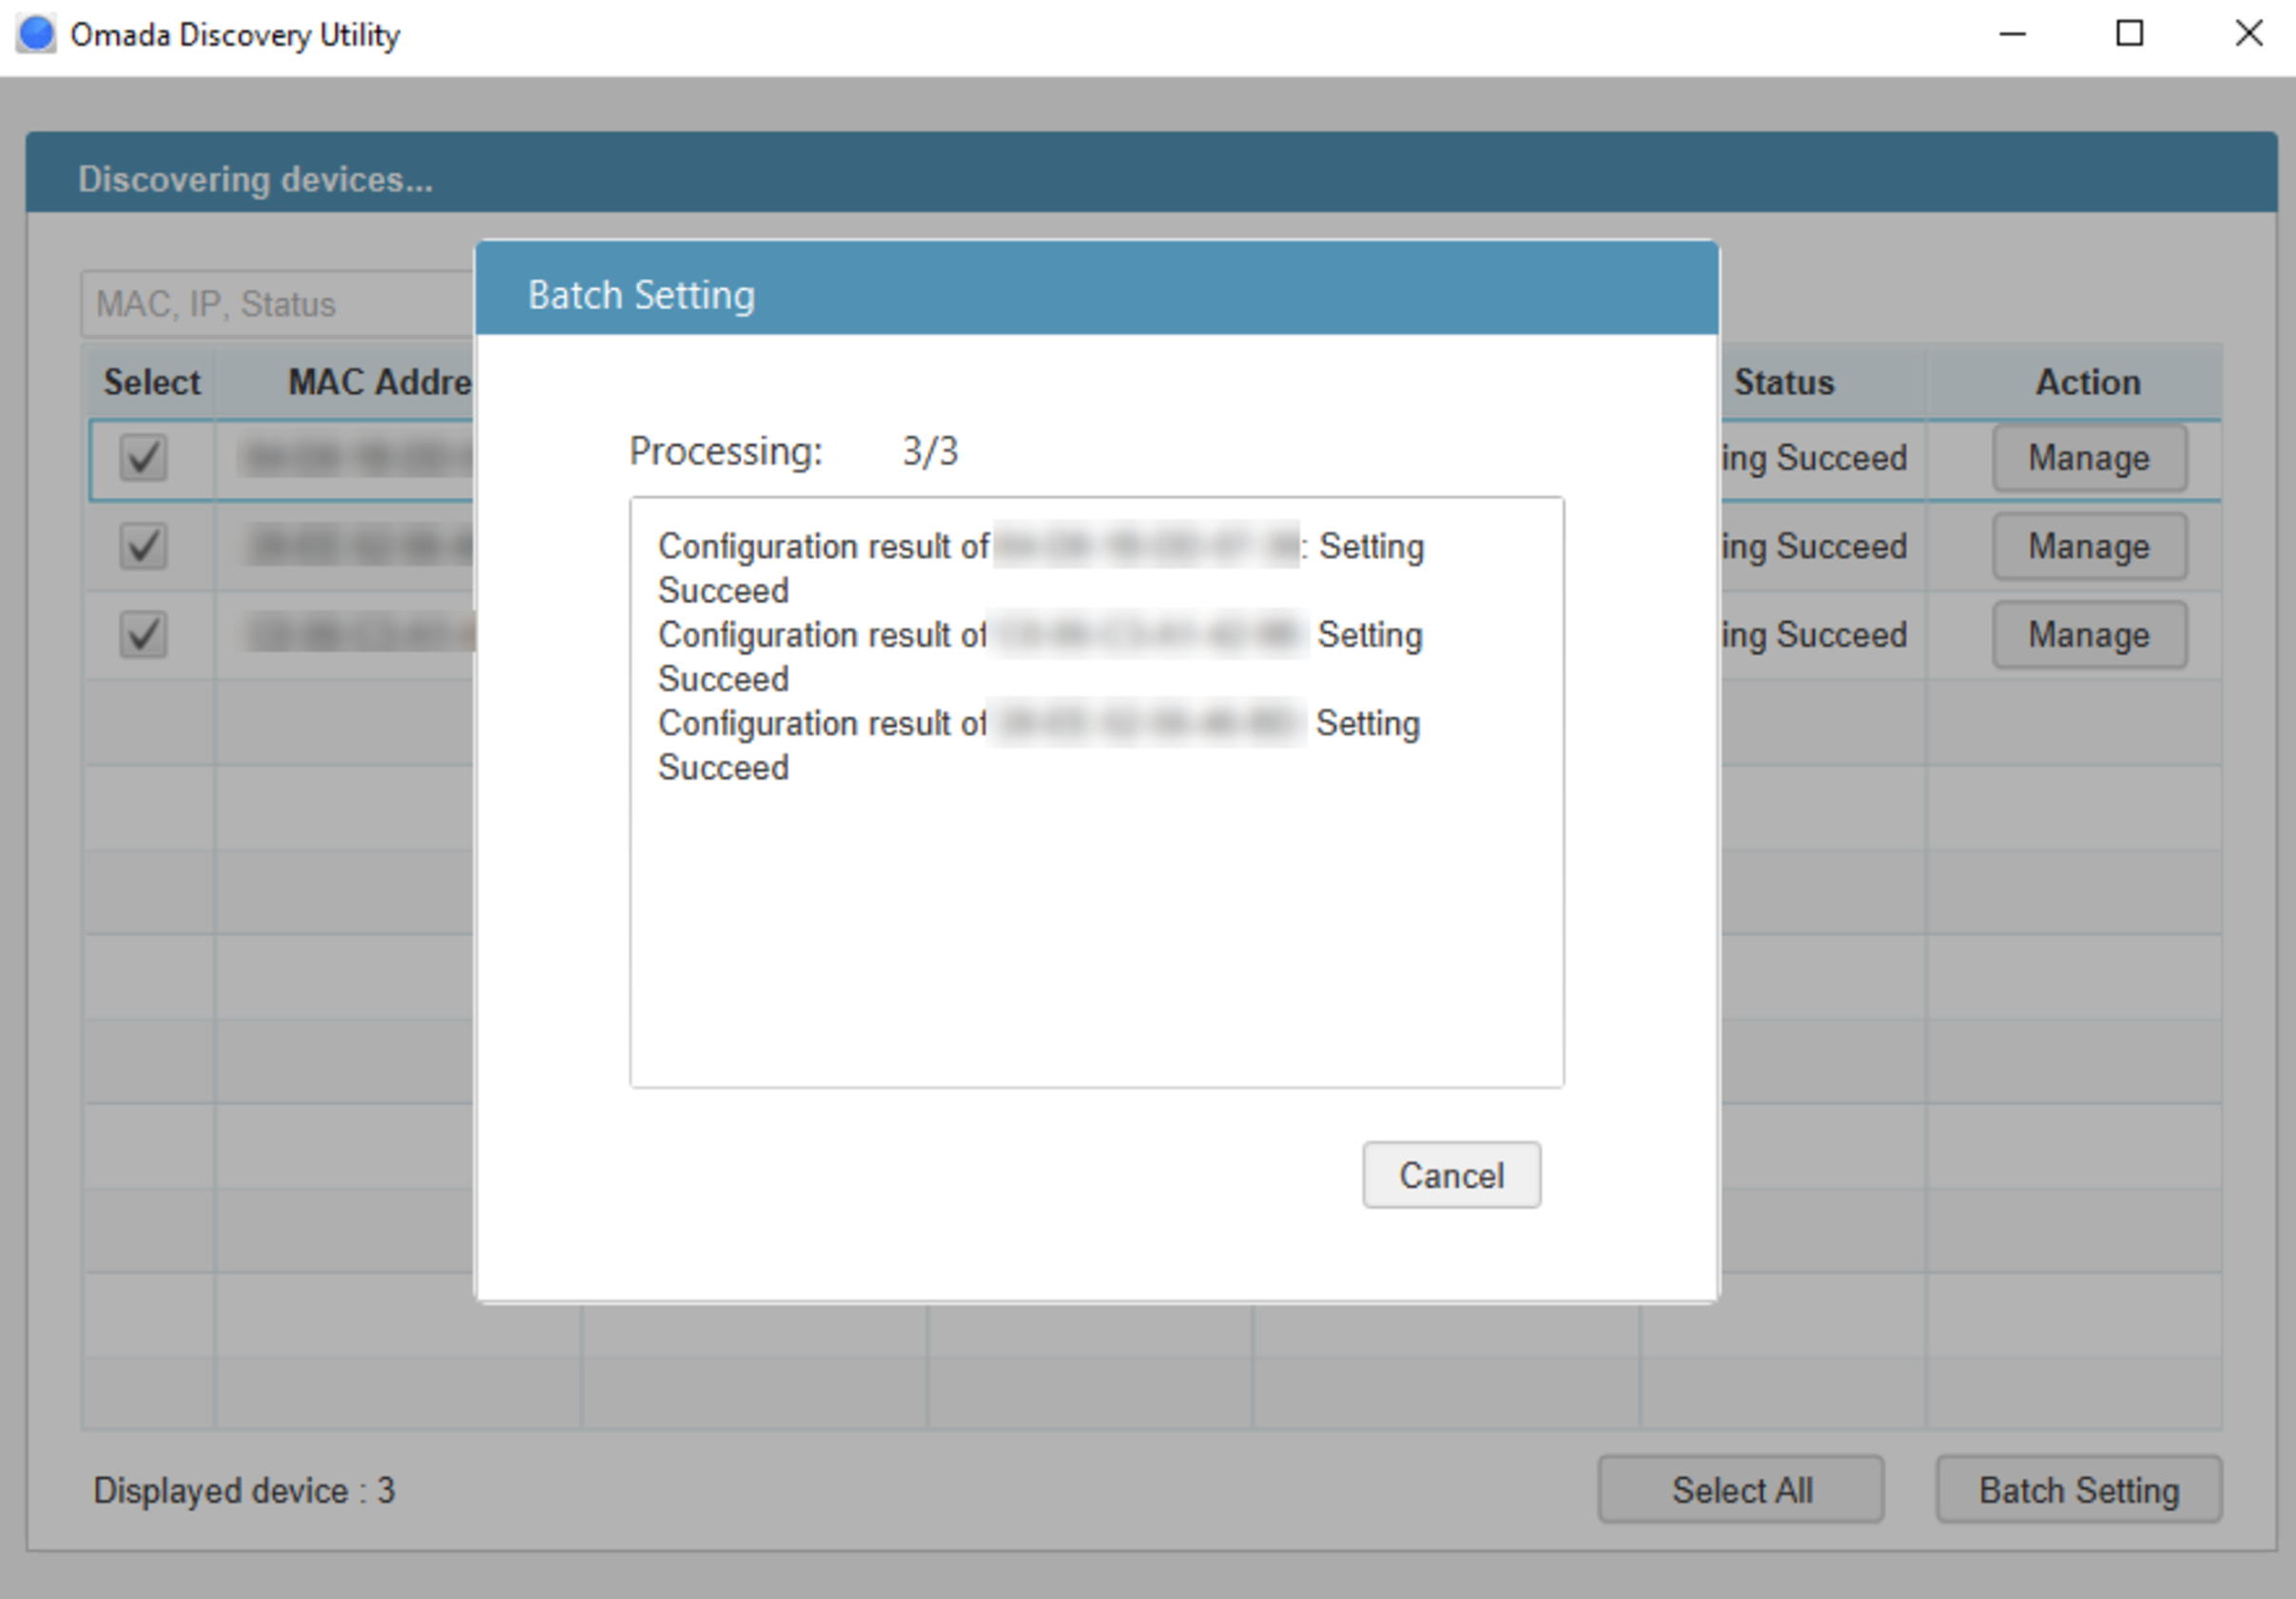Close the Omada Discovery Utility window
This screenshot has height=1599, width=2296.
point(2249,35)
